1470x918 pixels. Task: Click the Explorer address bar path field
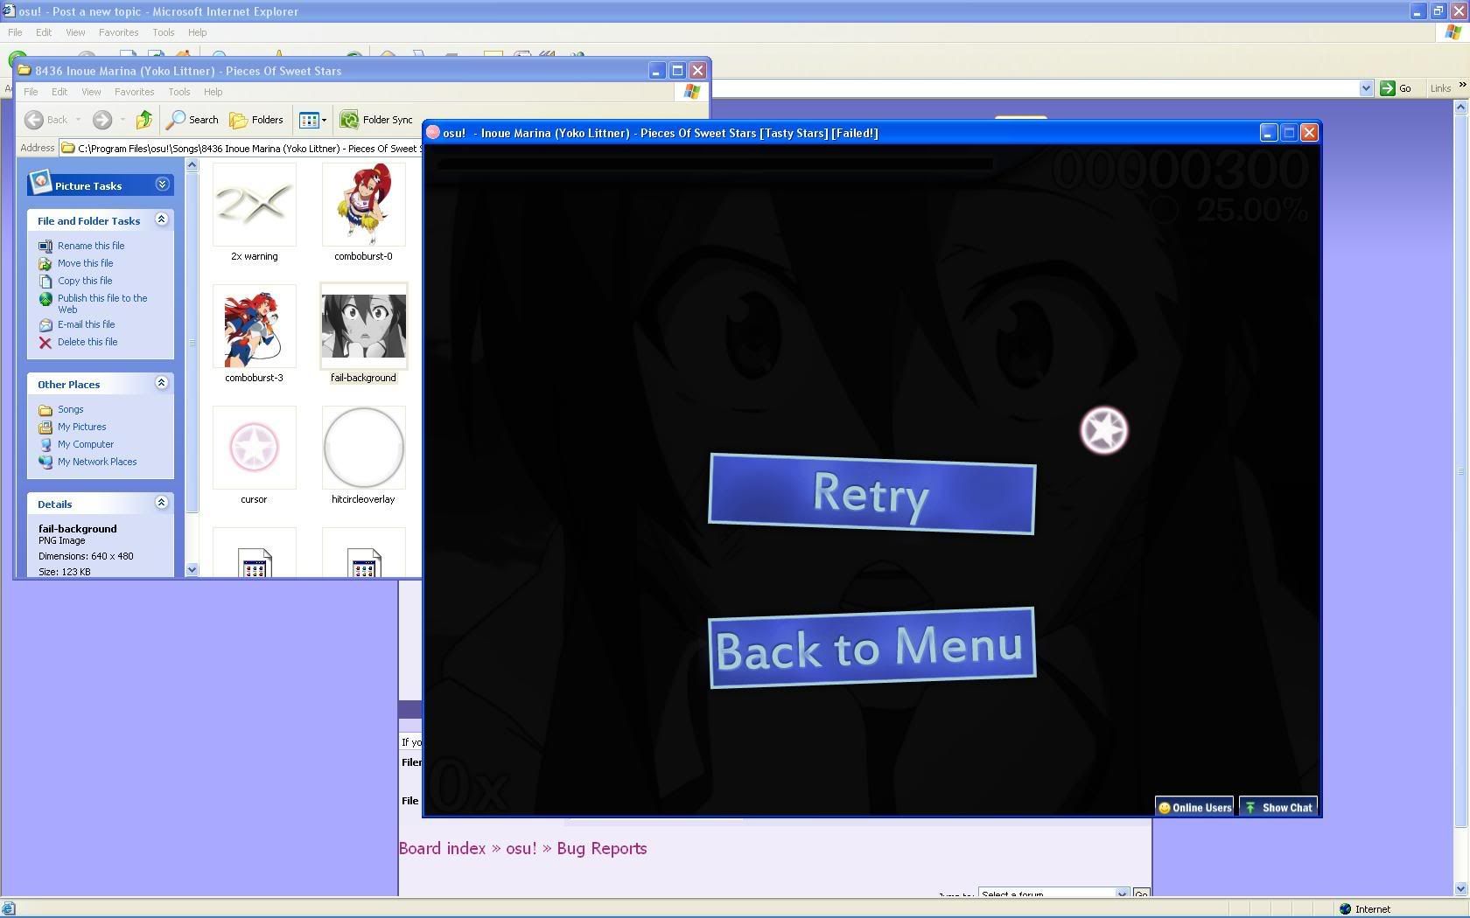[241, 149]
